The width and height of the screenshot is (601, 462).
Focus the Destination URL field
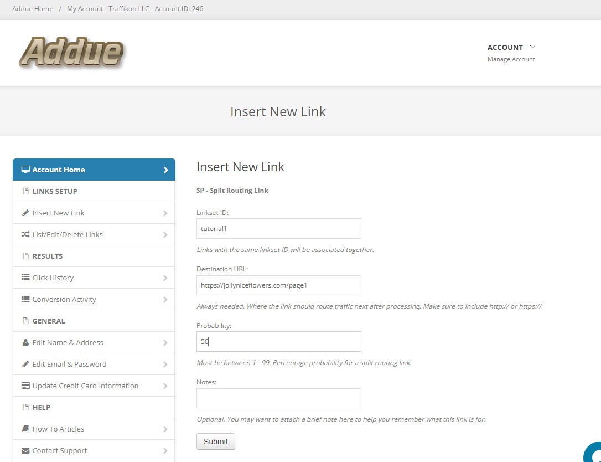(x=279, y=285)
